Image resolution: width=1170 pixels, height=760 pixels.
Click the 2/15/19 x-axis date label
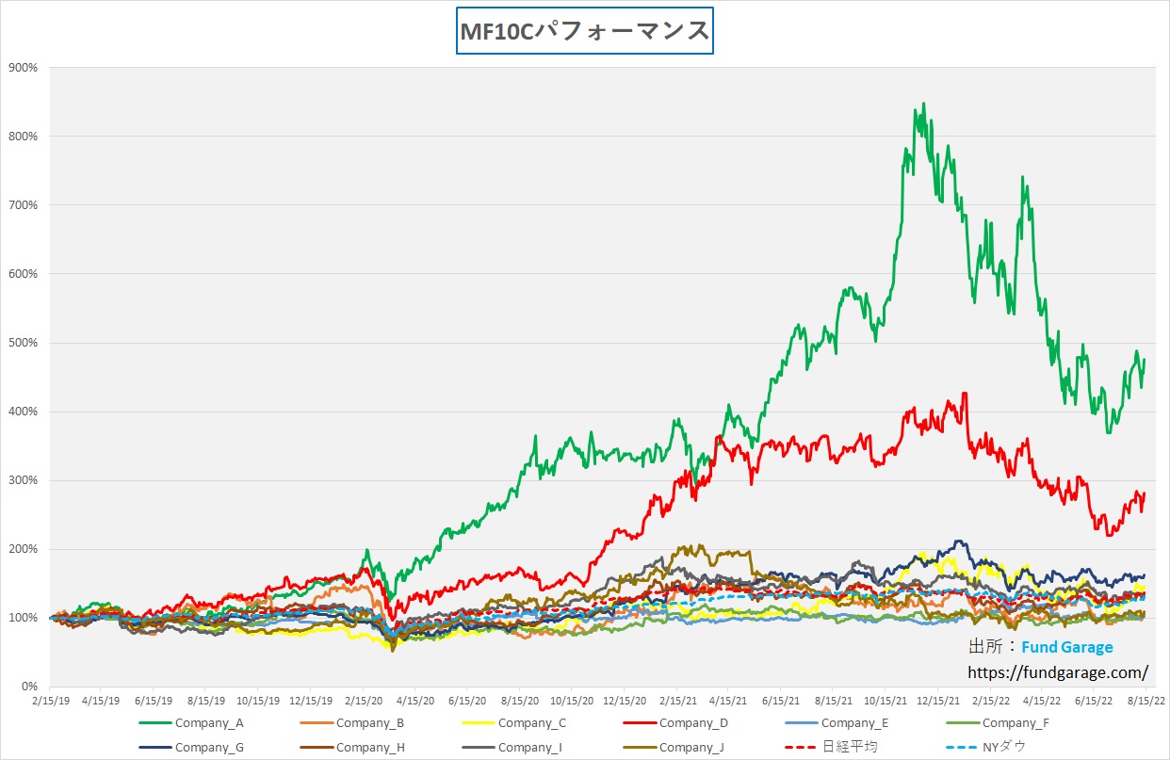pos(49,701)
